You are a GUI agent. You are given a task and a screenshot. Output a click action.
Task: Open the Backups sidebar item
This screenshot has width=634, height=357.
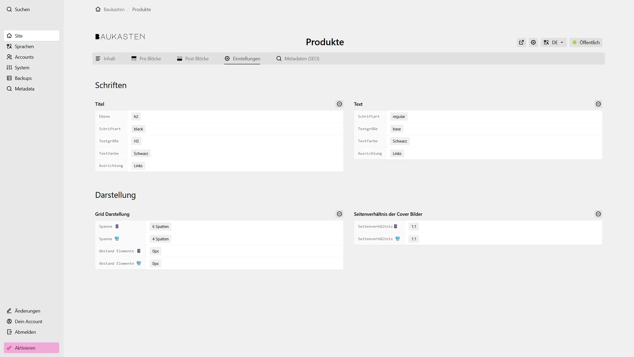coord(23,78)
